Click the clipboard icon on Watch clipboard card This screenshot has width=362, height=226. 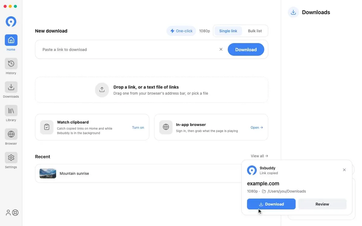(47, 127)
